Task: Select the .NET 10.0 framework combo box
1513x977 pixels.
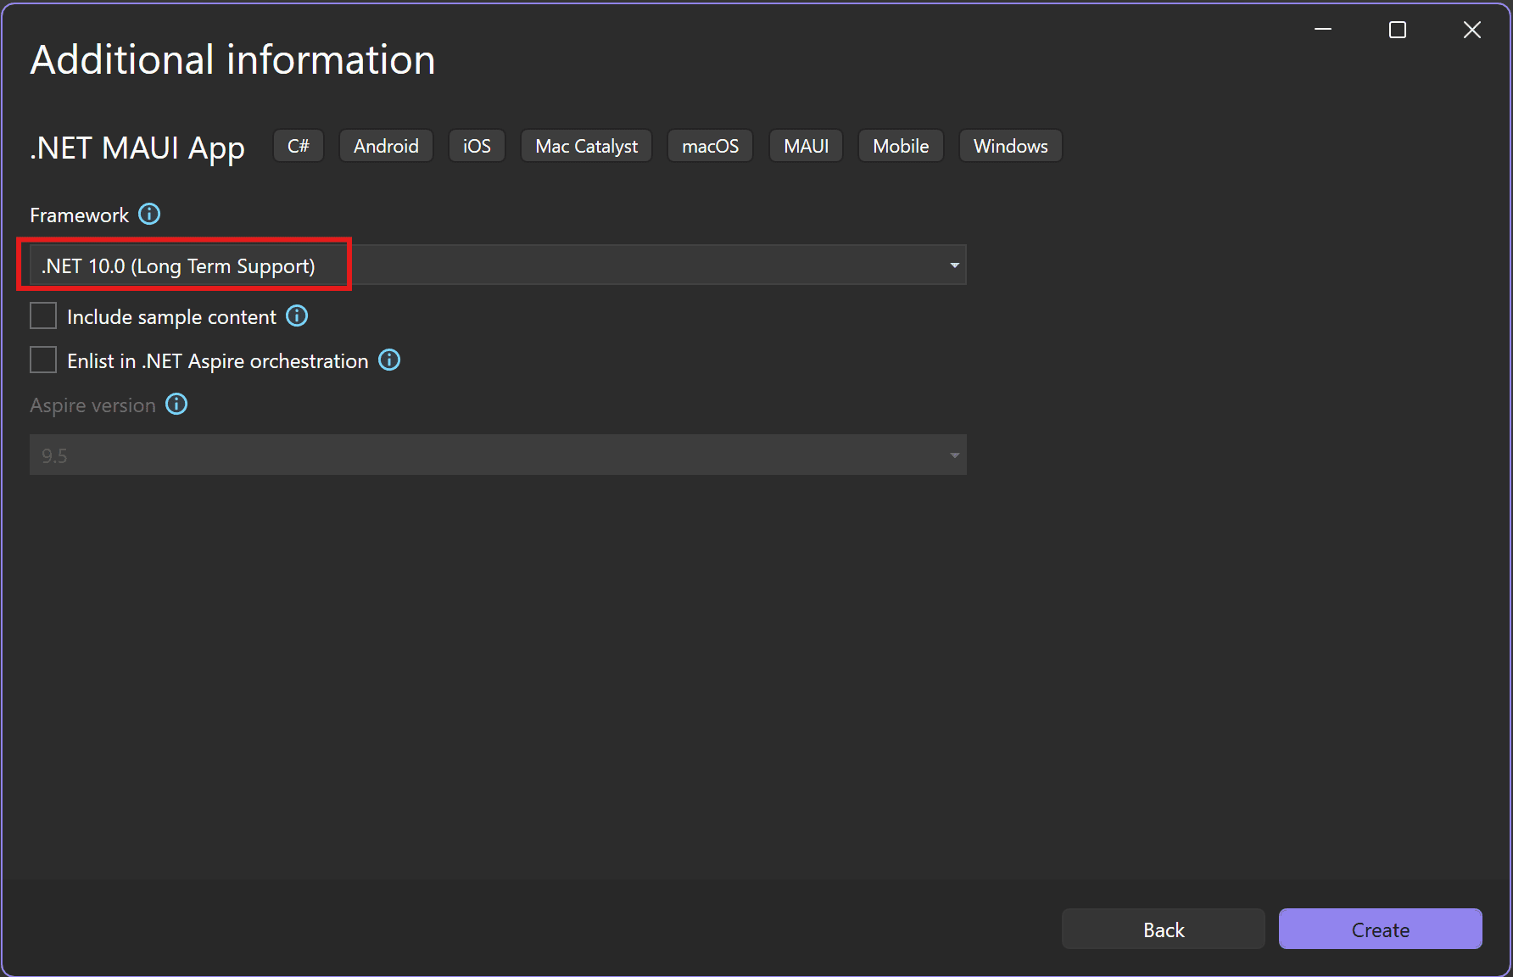Action: coord(498,265)
